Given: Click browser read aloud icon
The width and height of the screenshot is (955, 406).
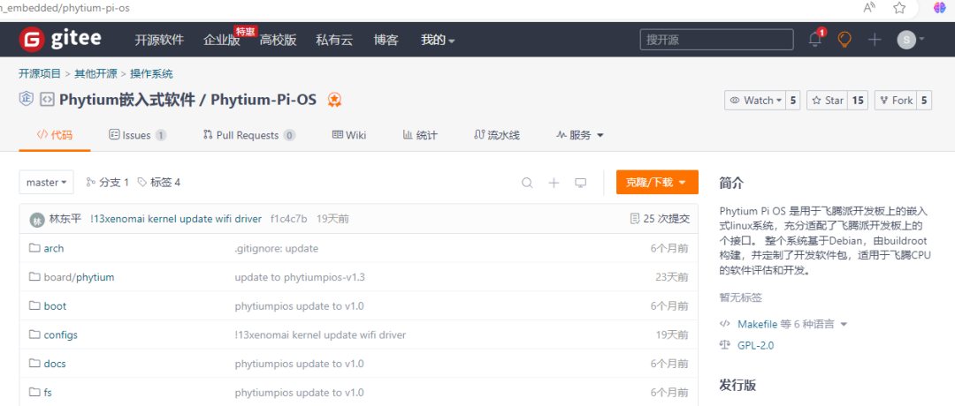Looking at the screenshot, I should pos(870,8).
